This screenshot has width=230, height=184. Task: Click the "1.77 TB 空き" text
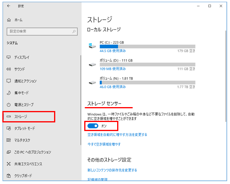(186, 87)
